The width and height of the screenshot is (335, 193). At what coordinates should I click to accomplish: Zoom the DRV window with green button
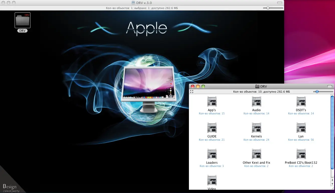coord(203,86)
